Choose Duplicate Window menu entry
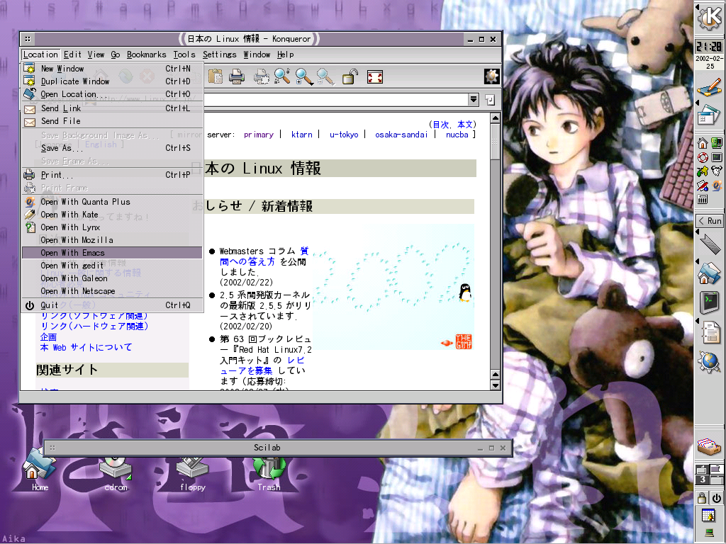The height and width of the screenshot is (544, 726). (112, 81)
